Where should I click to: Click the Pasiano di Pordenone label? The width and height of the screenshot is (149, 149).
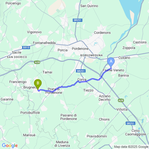[x=69, y=117]
